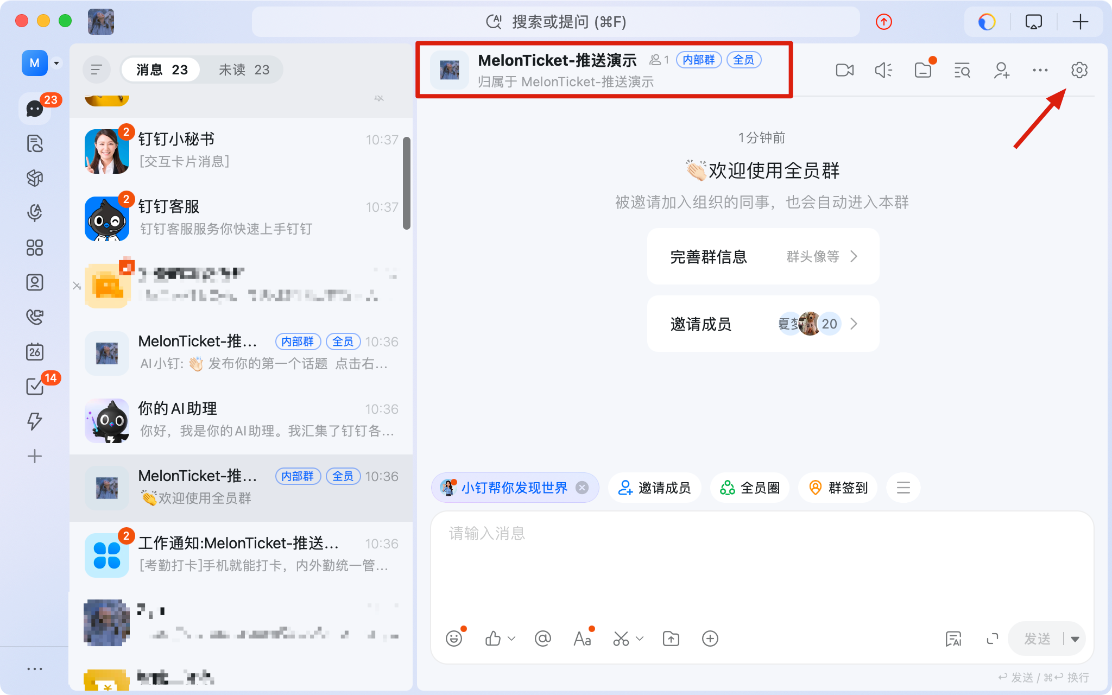Open 钉钉小秘书 conversation

pos(241,151)
